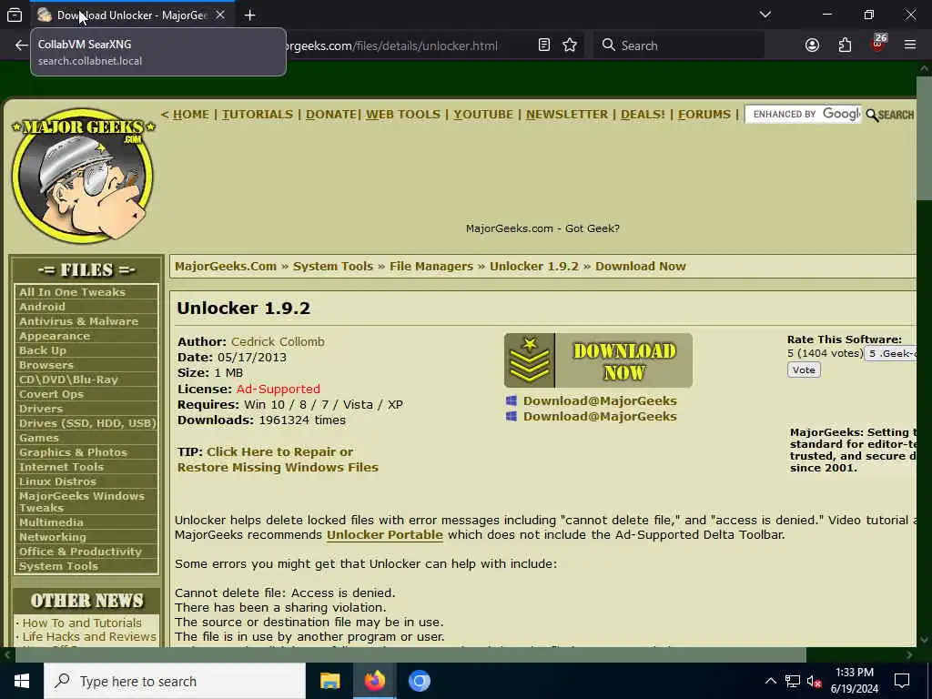Click Download Now breadcrumb link

click(x=641, y=267)
